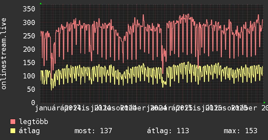Image resolution: width=268 pixels, height=140 pixels.
Task: Click the 200 y-axis label
Action: (x=29, y=49)
